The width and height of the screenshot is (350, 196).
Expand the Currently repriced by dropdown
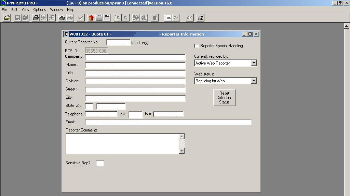(254, 63)
